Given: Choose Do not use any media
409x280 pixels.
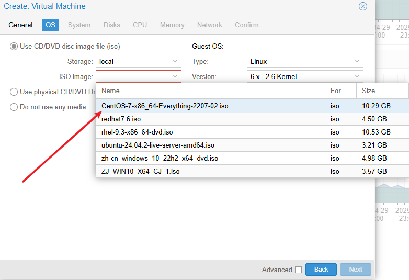Looking at the screenshot, I should click(14, 107).
